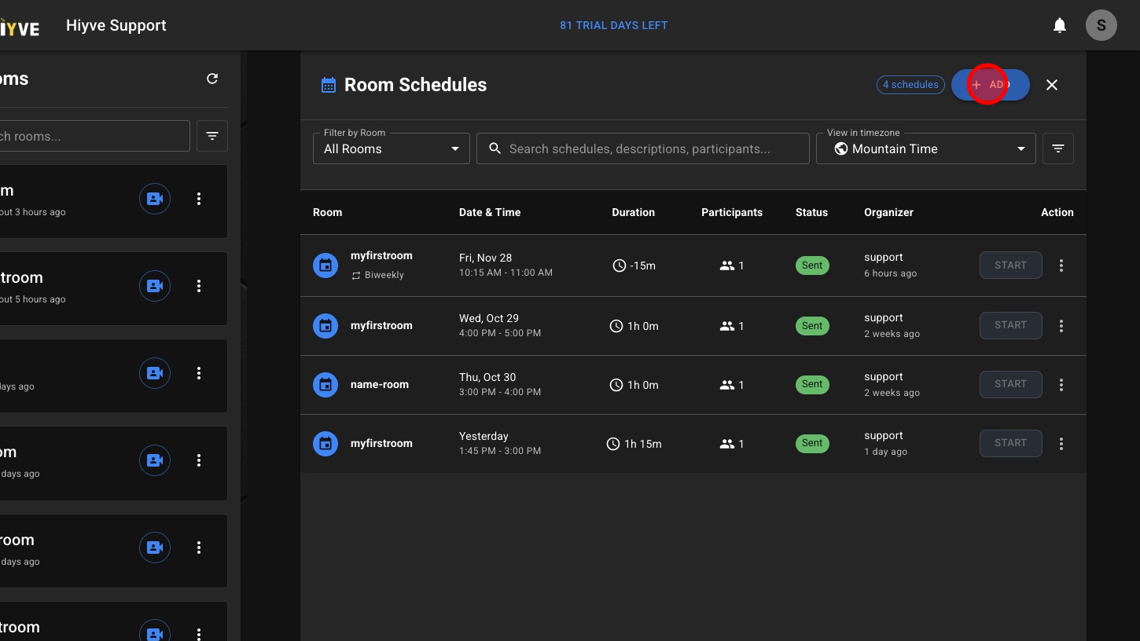Screen dimensions: 1140x641
Task: Click the user avatar S icon
Action: [1101, 26]
